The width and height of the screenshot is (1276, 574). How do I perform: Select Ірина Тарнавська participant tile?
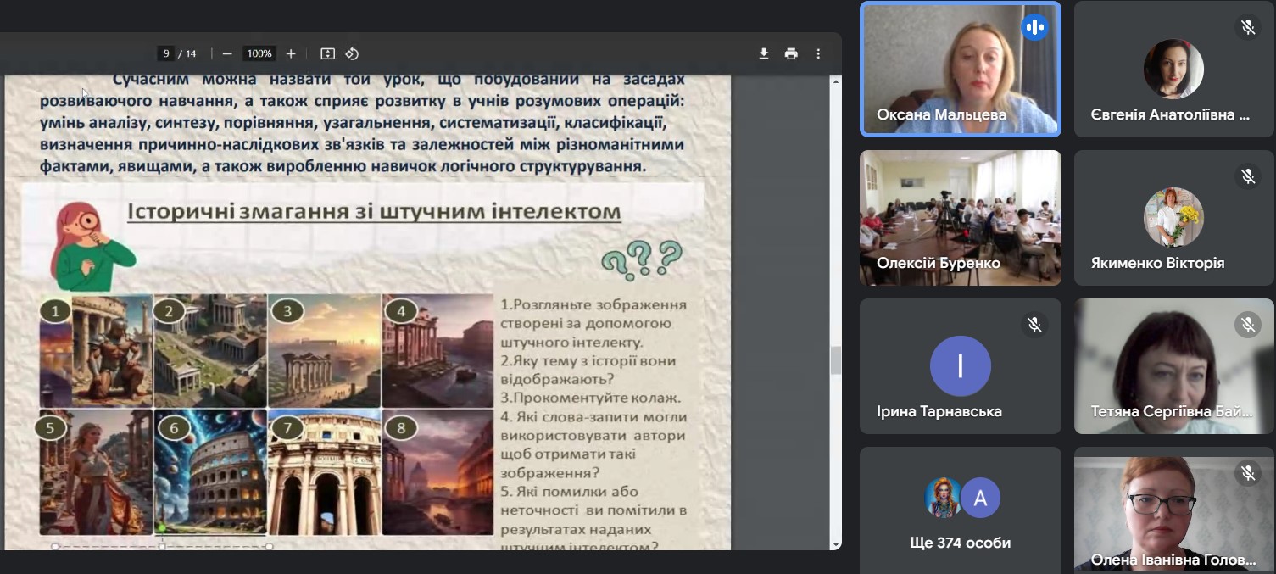pyautogui.click(x=961, y=366)
